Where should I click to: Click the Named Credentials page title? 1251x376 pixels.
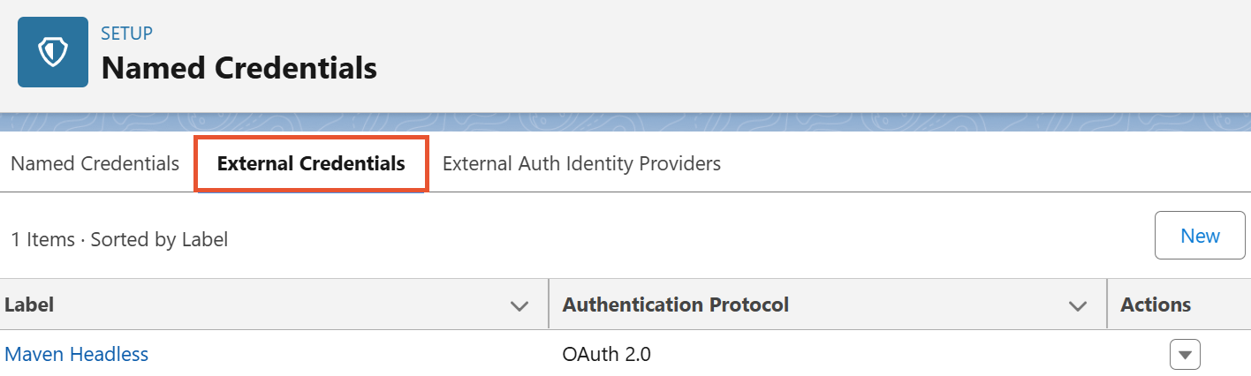239,68
